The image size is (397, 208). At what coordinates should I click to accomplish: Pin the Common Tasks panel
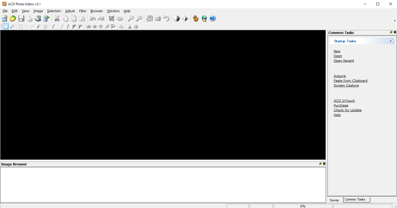click(391, 32)
